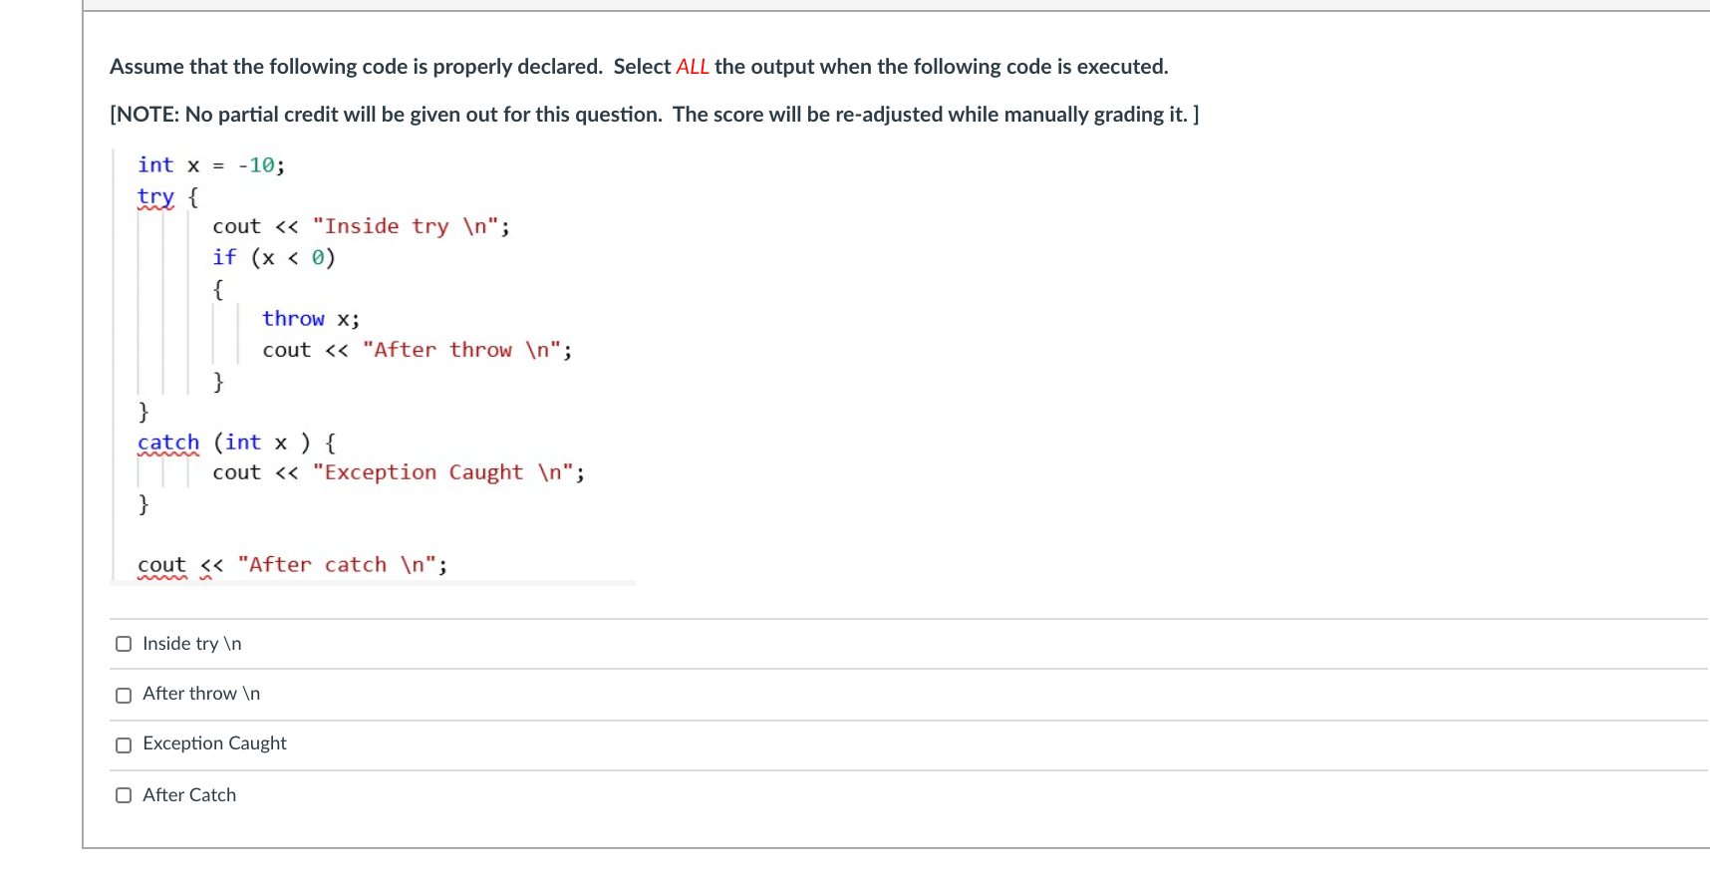The height and width of the screenshot is (885, 1710).
Task: Click the 'int x = -10;' code line
Action: click(211, 165)
